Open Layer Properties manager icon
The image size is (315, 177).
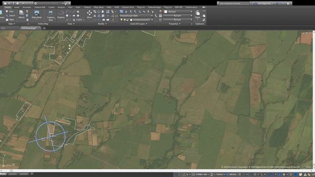[122, 12]
